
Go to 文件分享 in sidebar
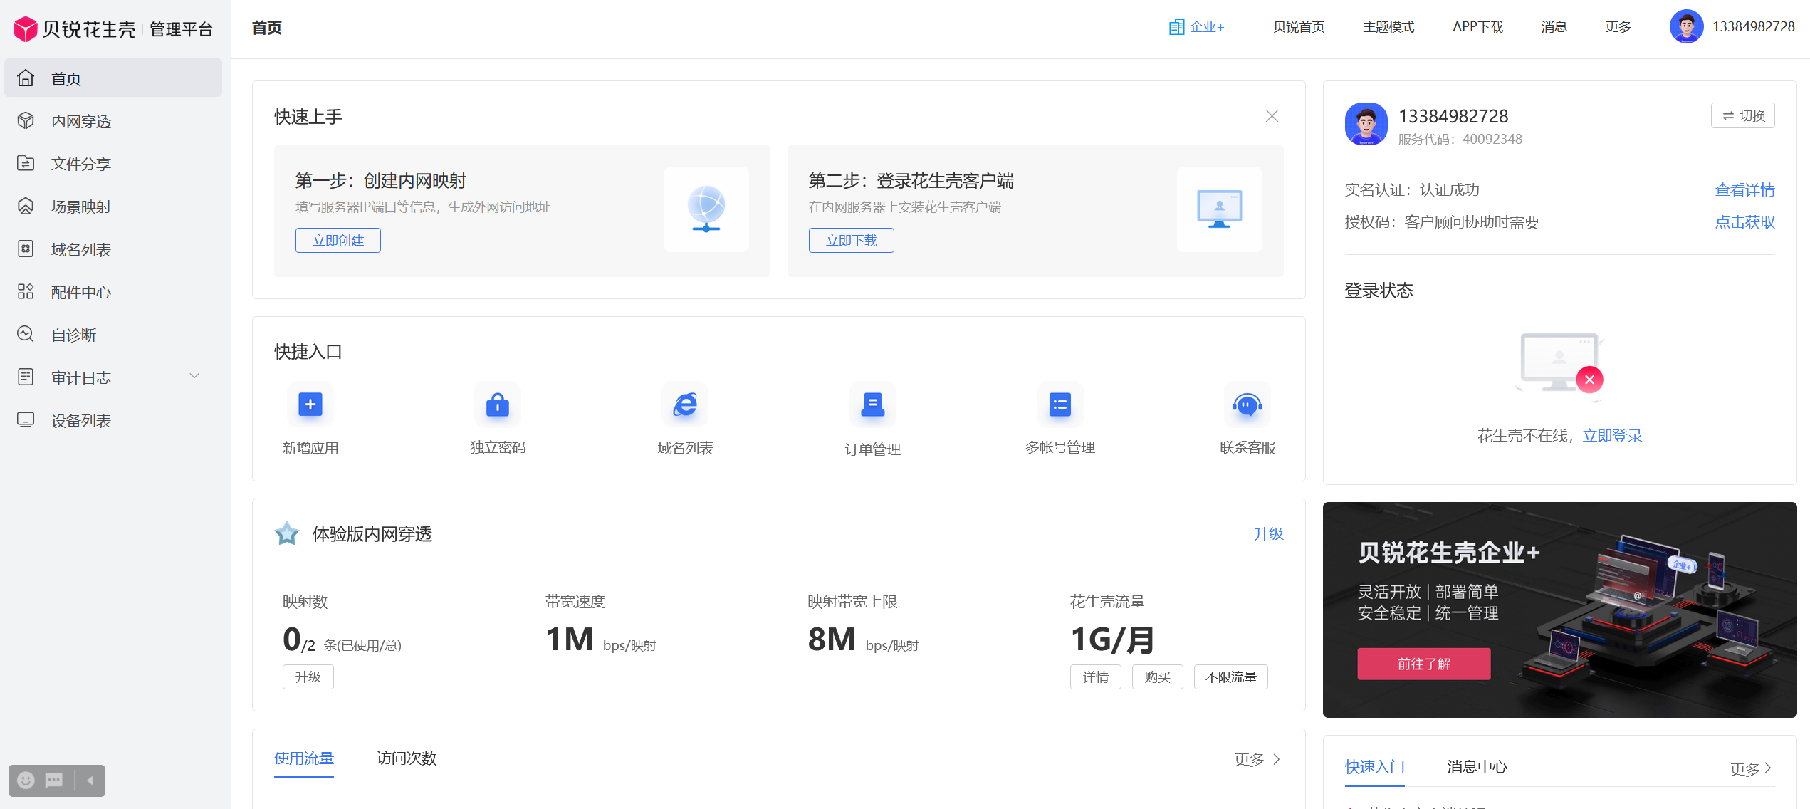[113, 164]
